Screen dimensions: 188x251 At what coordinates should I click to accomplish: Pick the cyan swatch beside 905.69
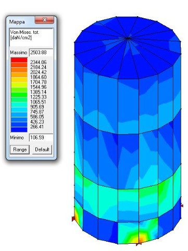pyautogui.click(x=19, y=105)
